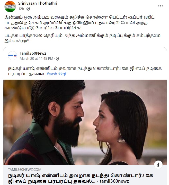The width and height of the screenshot is (169, 185).
Task: Click the public globe icon beside 12h
Action: (28, 9)
